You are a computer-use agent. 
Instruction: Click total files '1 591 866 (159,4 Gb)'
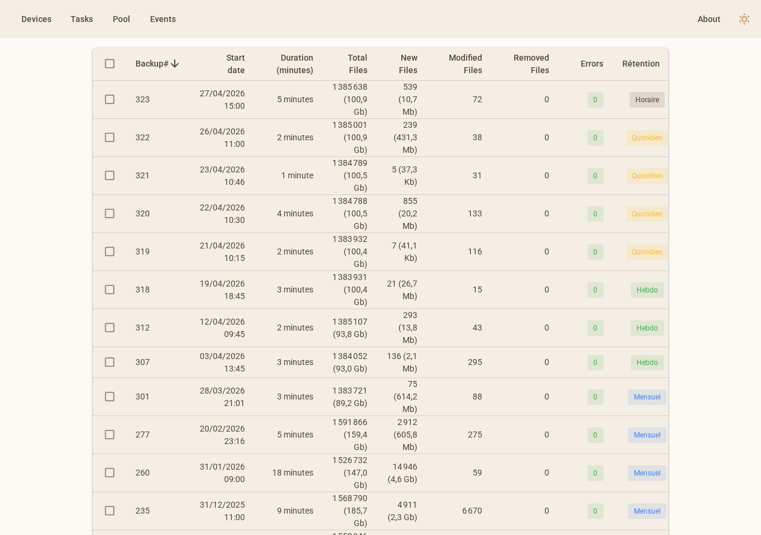tap(350, 435)
